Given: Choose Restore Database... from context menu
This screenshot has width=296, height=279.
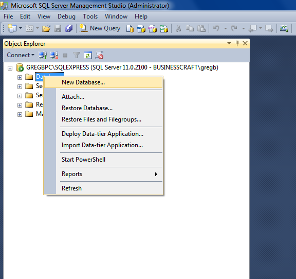Looking at the screenshot, I should [103, 108].
